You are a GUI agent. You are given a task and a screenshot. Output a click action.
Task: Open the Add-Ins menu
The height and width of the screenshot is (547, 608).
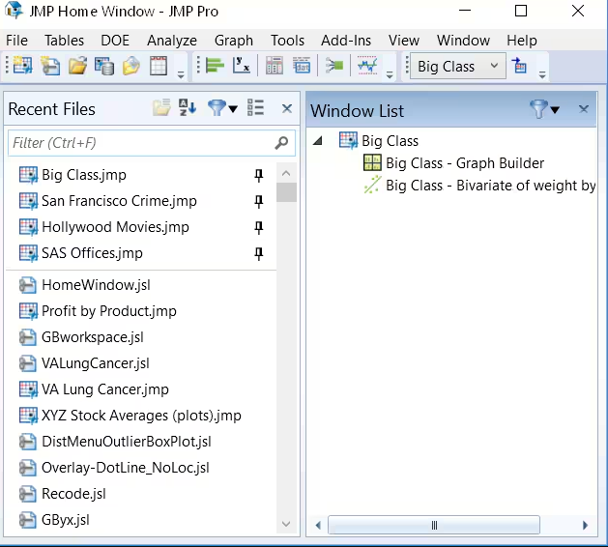(x=346, y=41)
